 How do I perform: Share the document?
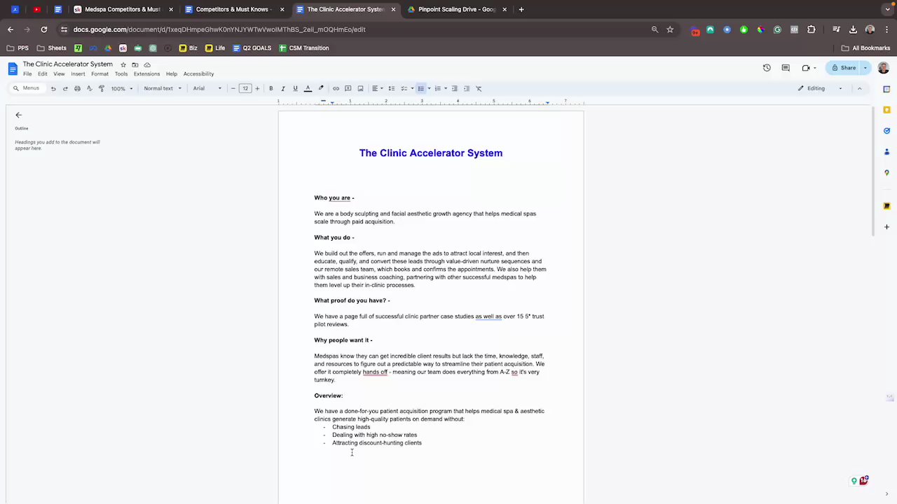click(x=843, y=68)
